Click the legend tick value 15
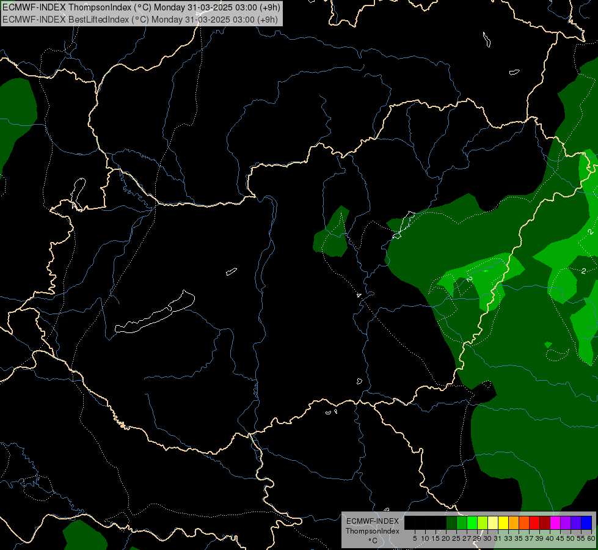Viewport: 598px width, 550px height. coord(436,538)
